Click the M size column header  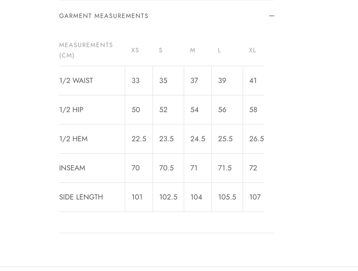pos(193,50)
